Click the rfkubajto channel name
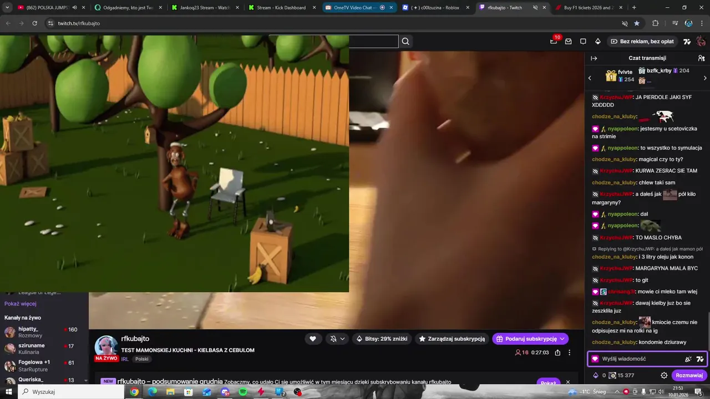Image resolution: width=710 pixels, height=399 pixels. point(135,339)
